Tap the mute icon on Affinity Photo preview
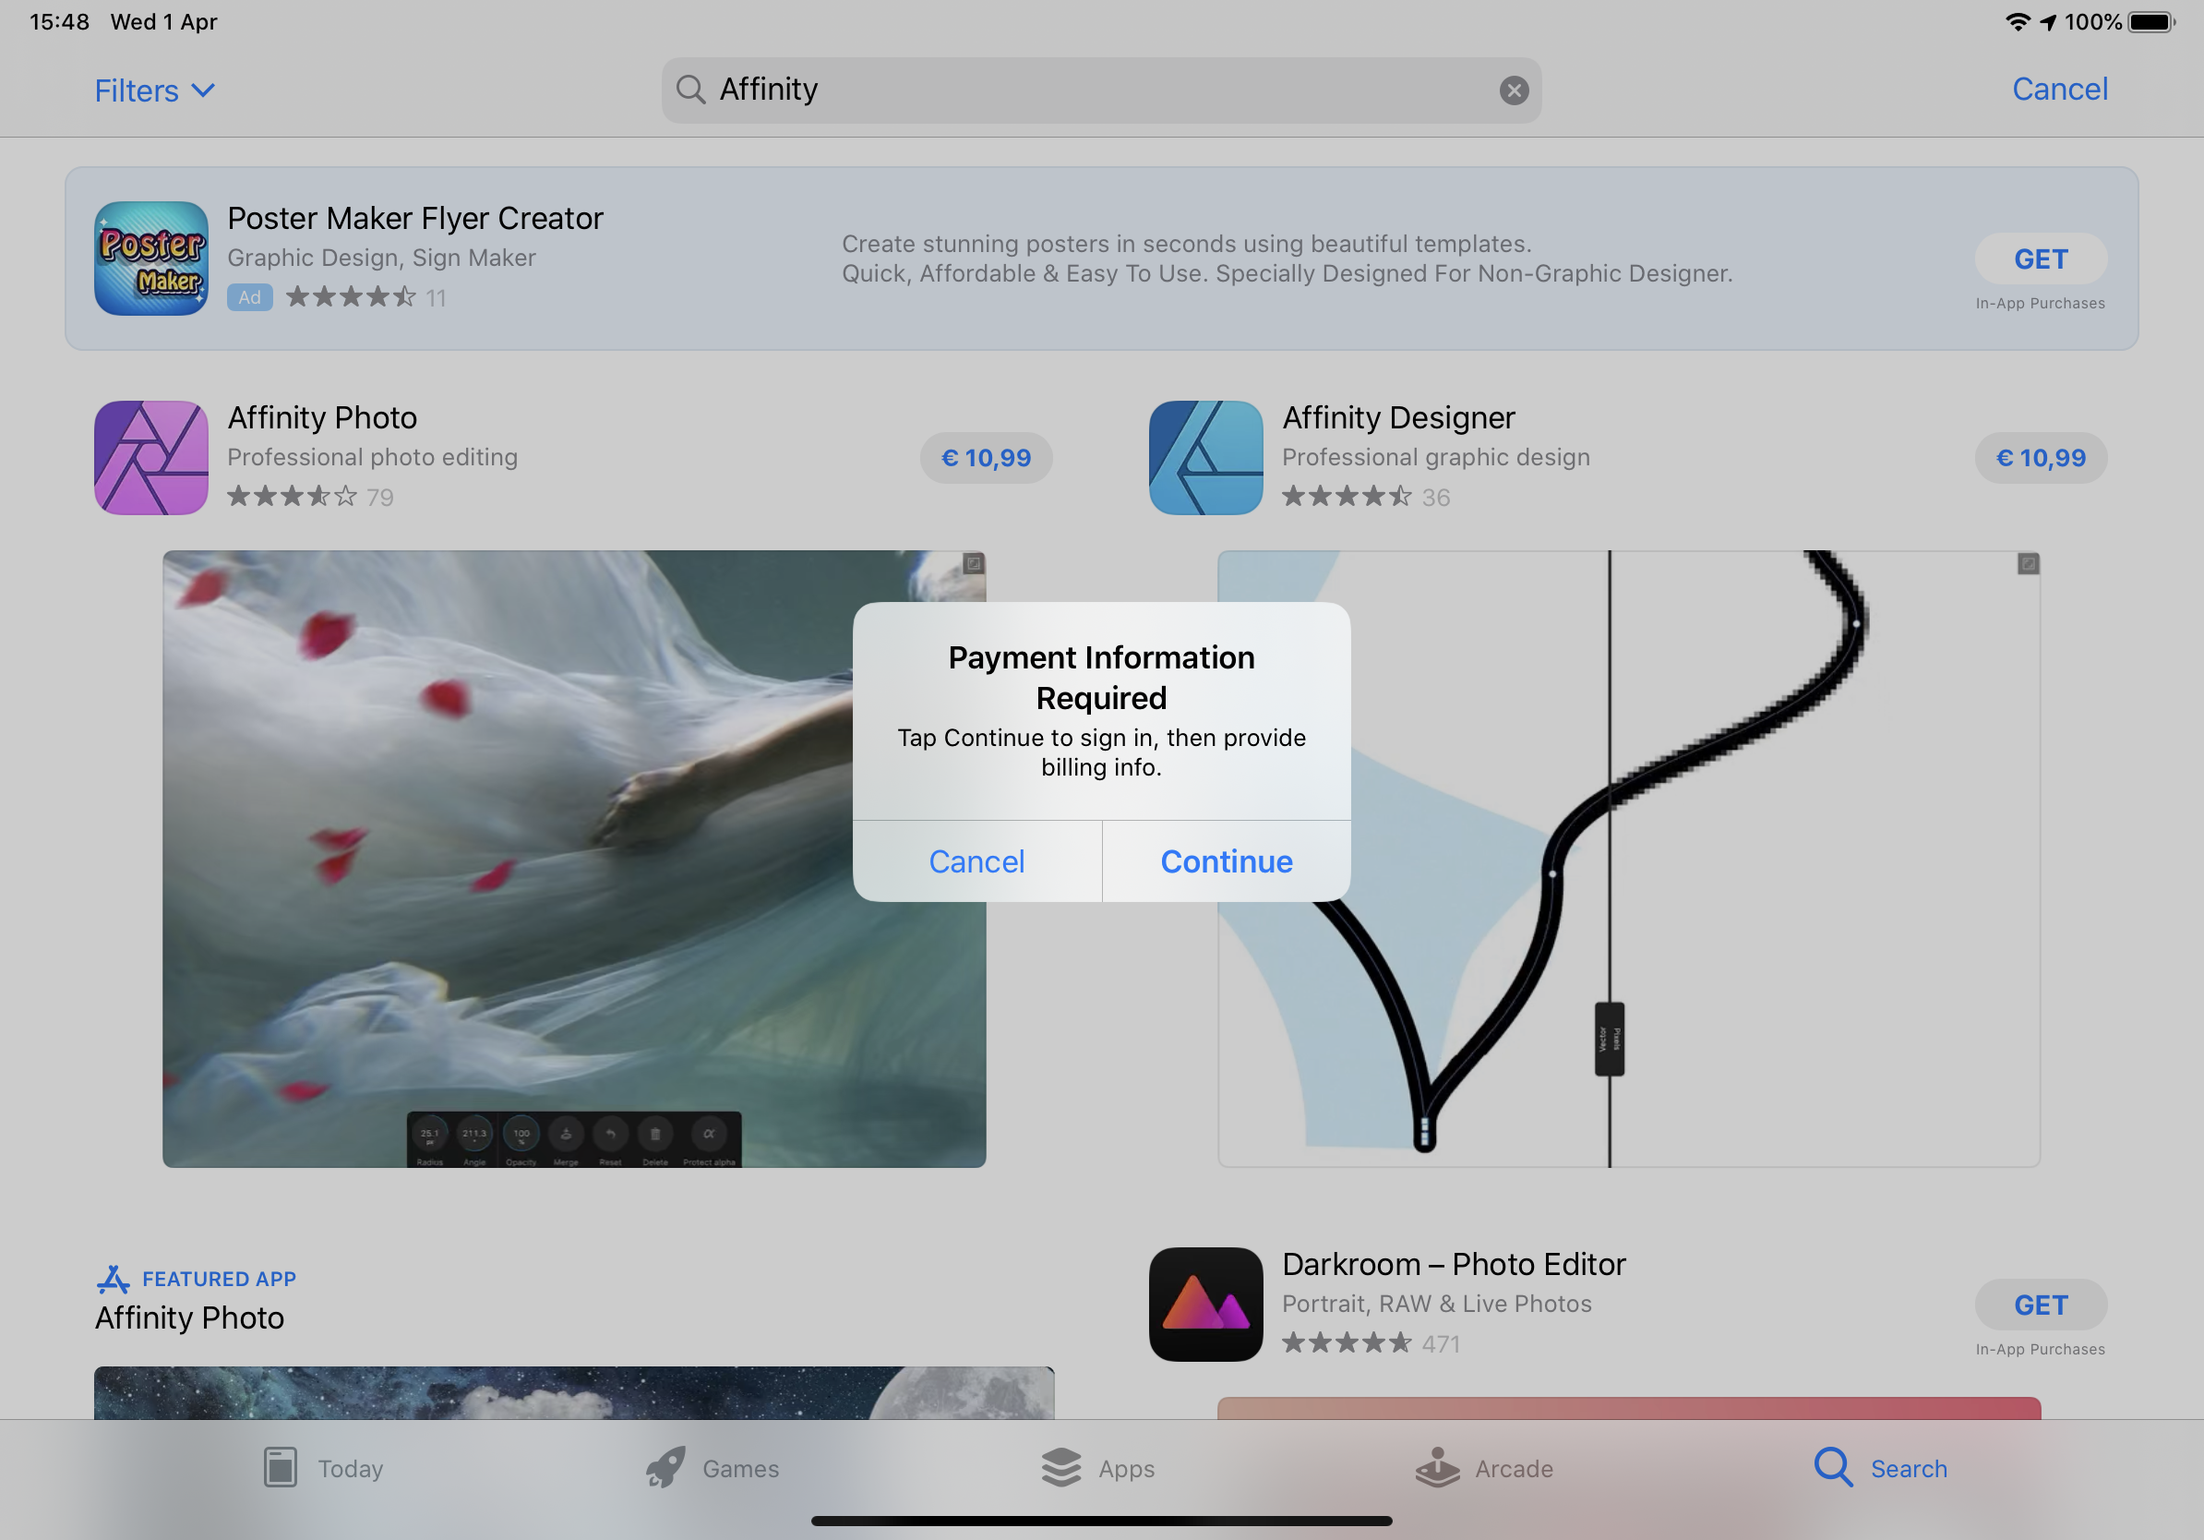Image resolution: width=2204 pixels, height=1540 pixels. coord(974,563)
